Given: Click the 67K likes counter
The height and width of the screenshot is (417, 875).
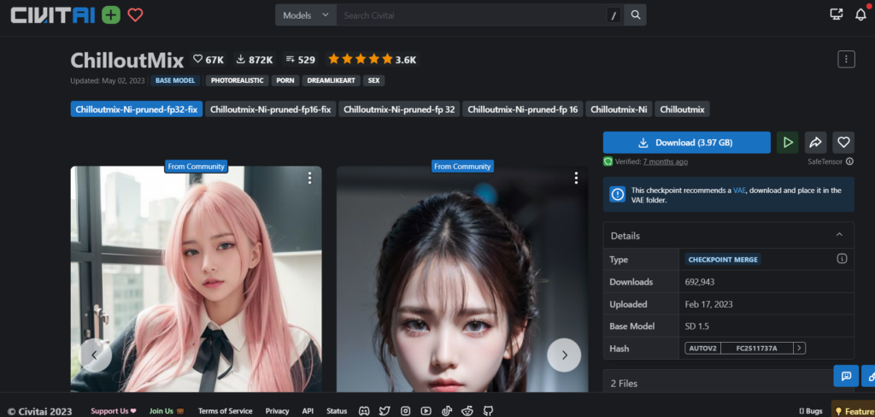Looking at the screenshot, I should 208,59.
